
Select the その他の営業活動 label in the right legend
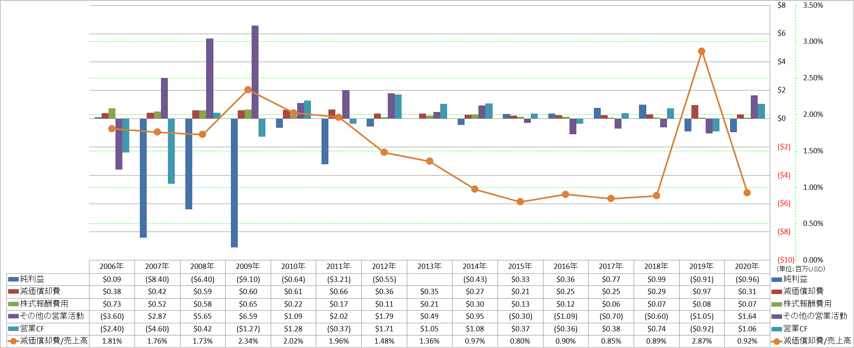point(815,316)
